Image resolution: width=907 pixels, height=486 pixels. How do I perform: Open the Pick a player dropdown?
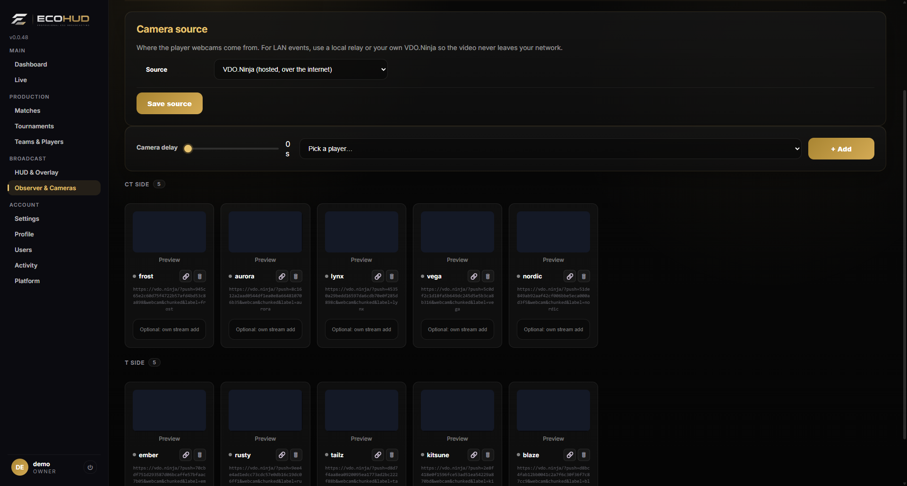click(x=550, y=149)
